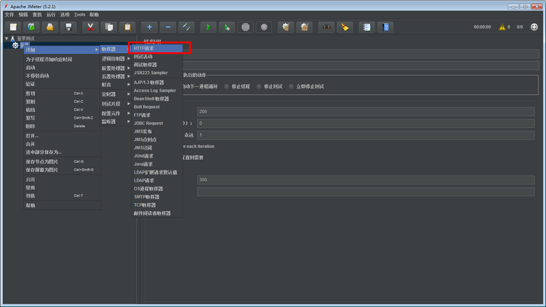Viewport: 546px width, 307px height.
Task: Click the Reset search broom icon
Action: 345,27
